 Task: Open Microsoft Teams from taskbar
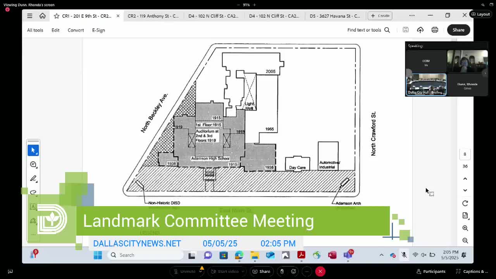348,255
